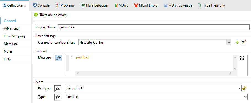Refresh the Ref type metadata
The width and height of the screenshot is (251, 103).
tap(244, 88)
